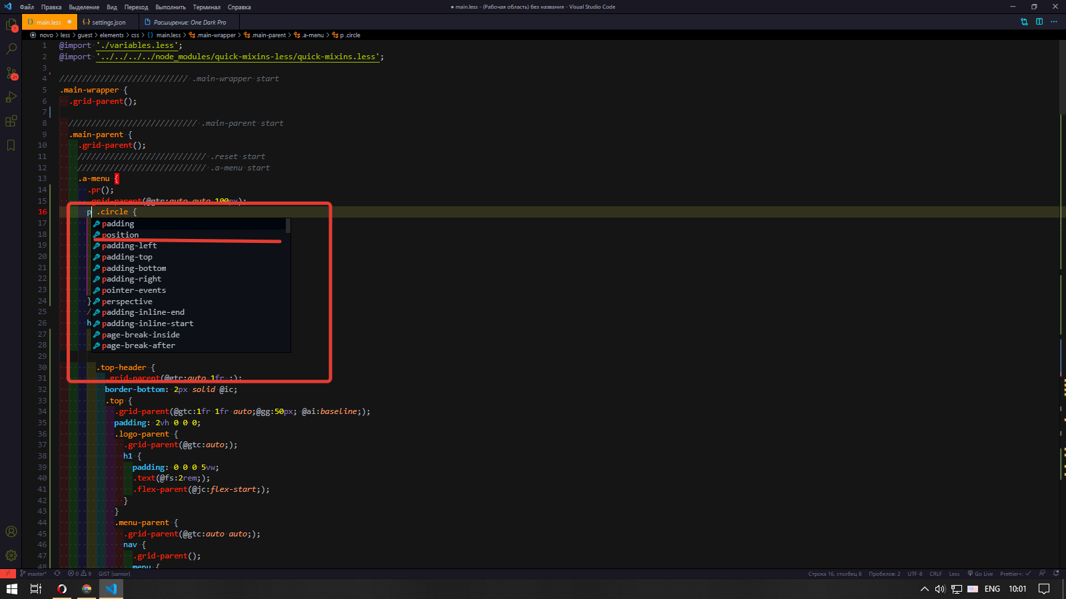Open Task View on the taskbar
The height and width of the screenshot is (599, 1066).
[36, 589]
